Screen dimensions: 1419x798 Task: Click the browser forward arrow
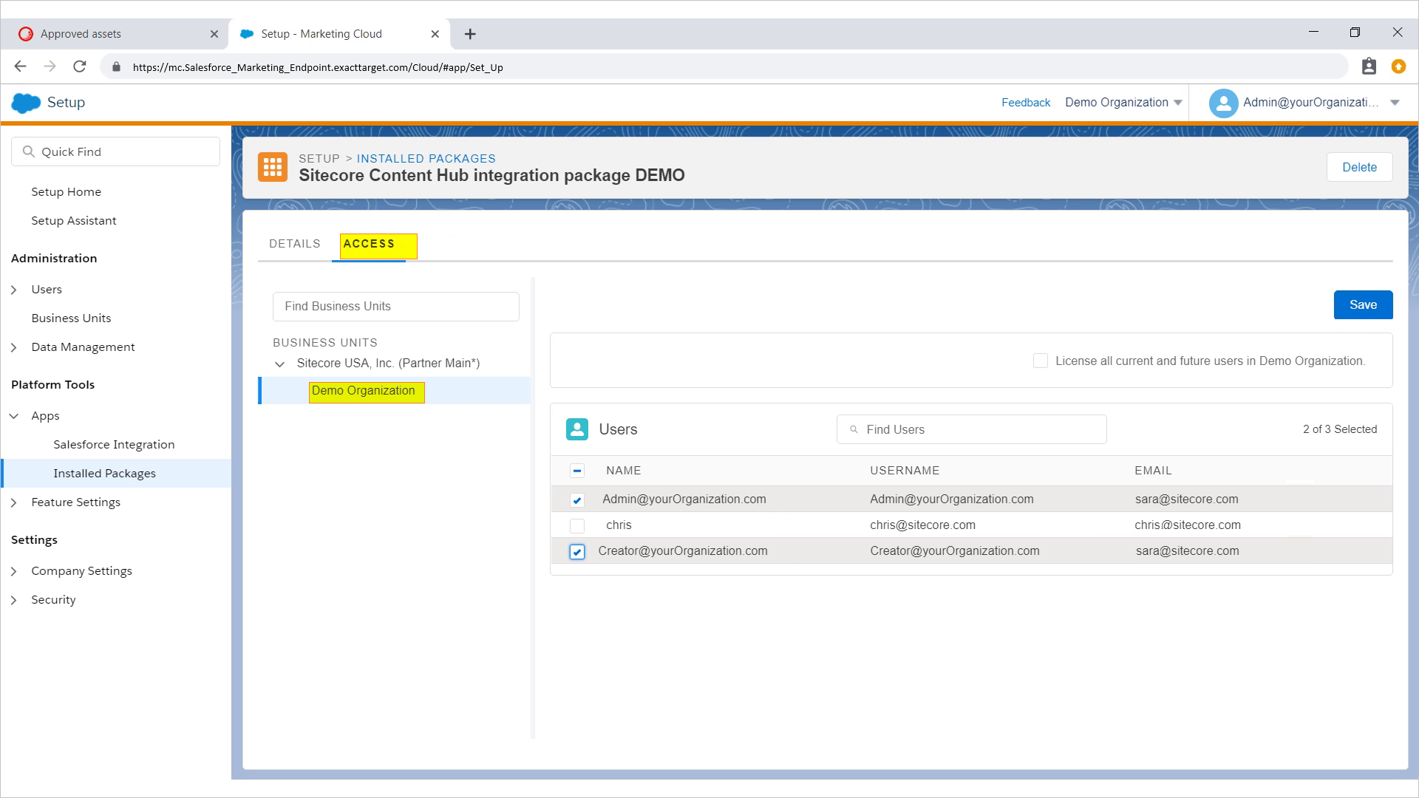point(50,66)
